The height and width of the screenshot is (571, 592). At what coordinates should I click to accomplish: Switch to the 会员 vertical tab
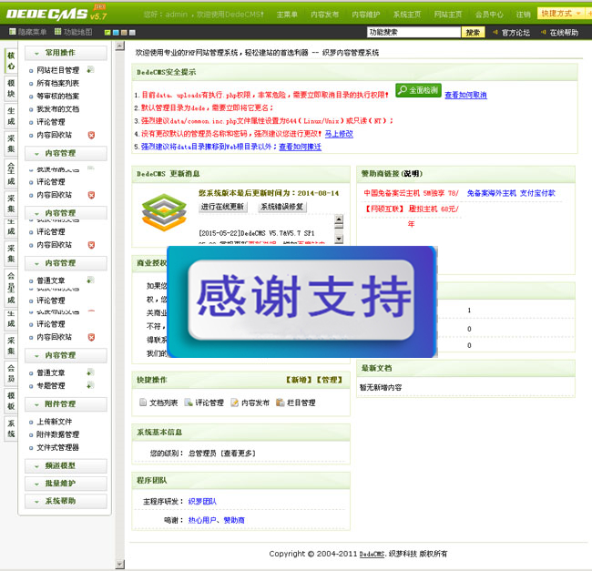click(x=11, y=373)
